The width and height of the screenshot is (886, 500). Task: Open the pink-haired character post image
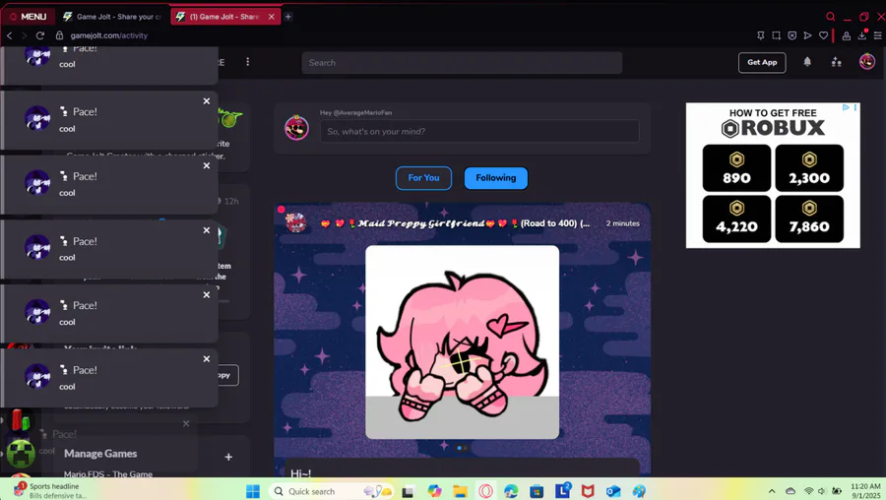click(463, 342)
